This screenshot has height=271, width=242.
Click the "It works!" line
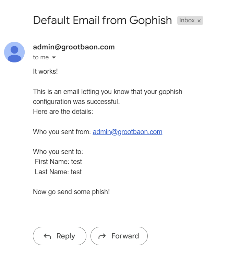click(x=46, y=71)
